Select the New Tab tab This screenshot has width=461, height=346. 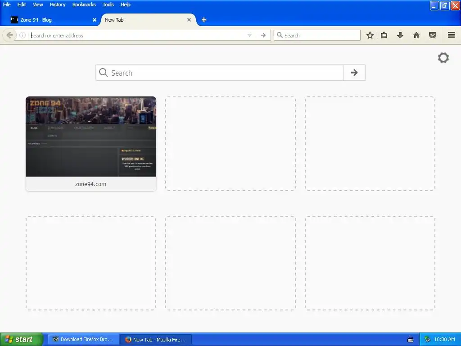148,20
